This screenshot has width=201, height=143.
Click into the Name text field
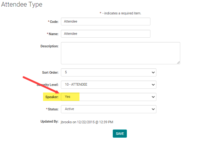(x=106, y=34)
